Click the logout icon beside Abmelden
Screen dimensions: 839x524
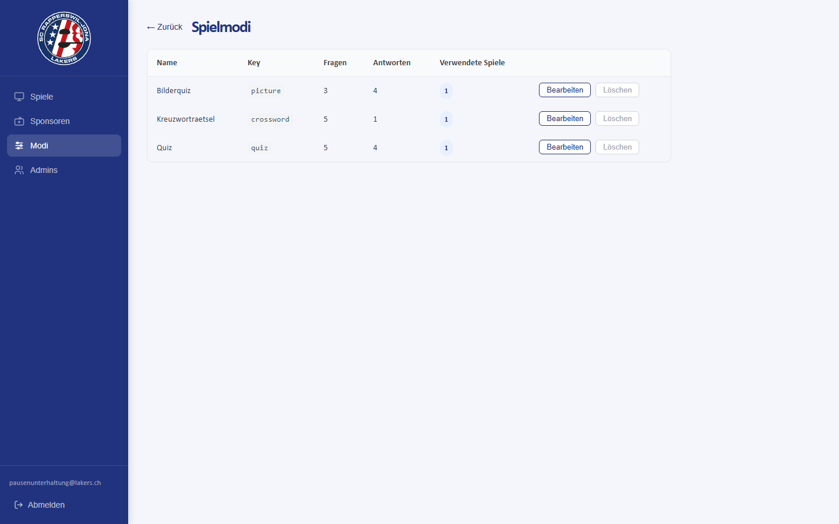click(x=19, y=505)
